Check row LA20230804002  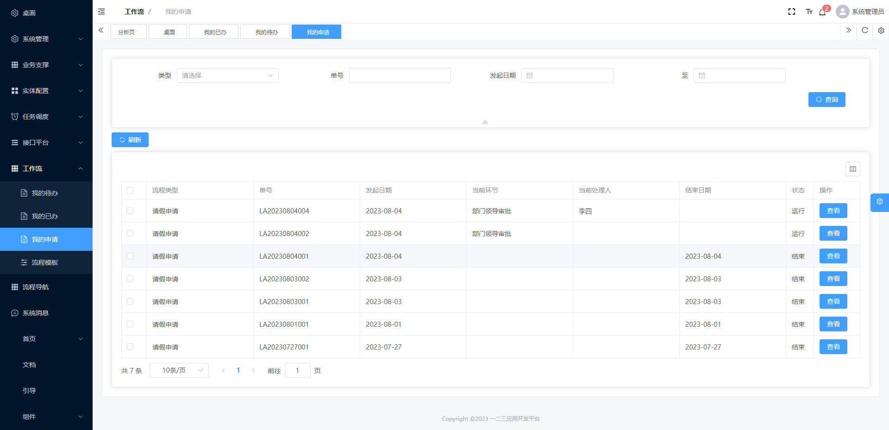[130, 233]
